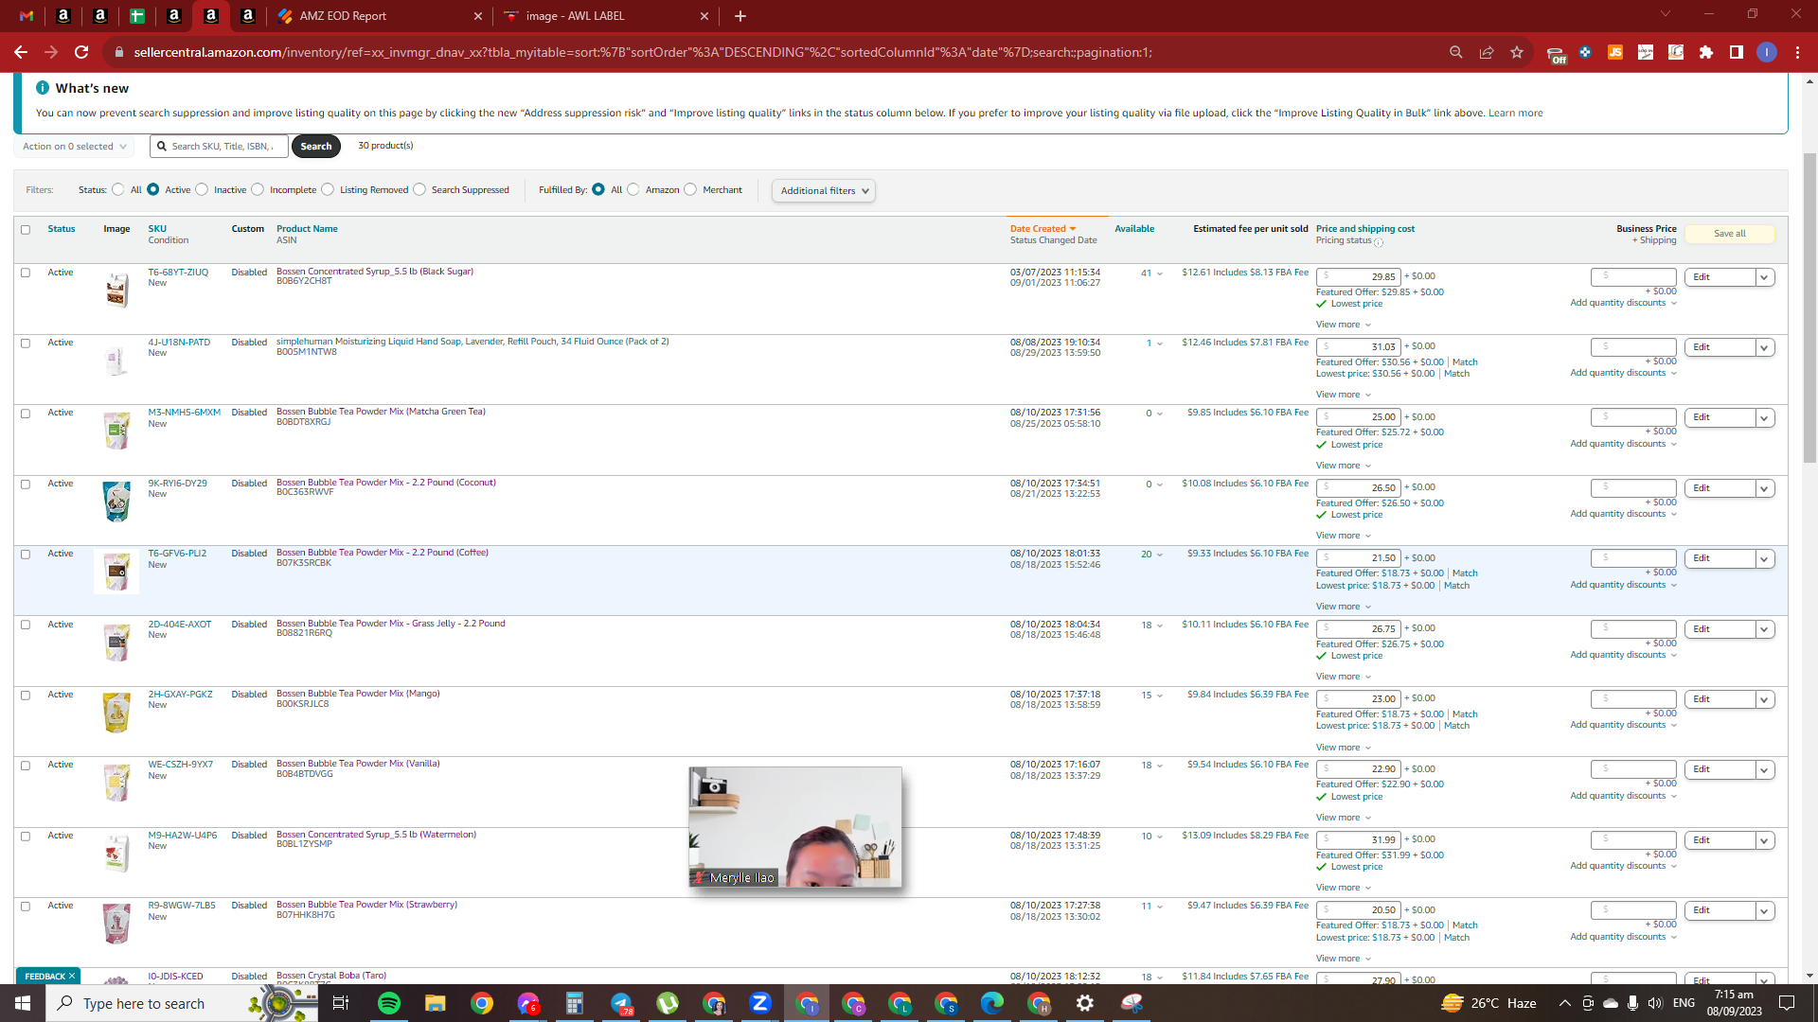Click Edit button for simplehuman hand soap
The width and height of the screenshot is (1818, 1022).
(x=1720, y=347)
